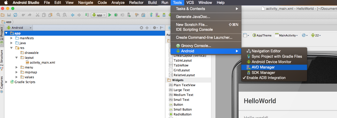Choose Generate JavaDoc menu entry

pyautogui.click(x=206, y=17)
